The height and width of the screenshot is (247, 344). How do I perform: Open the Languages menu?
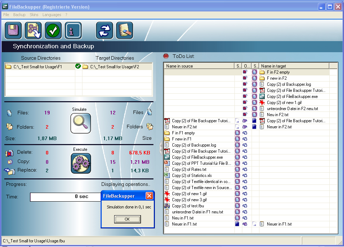(52, 15)
